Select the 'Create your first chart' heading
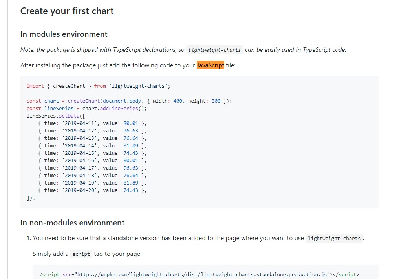The height and width of the screenshot is (279, 399). (x=67, y=11)
